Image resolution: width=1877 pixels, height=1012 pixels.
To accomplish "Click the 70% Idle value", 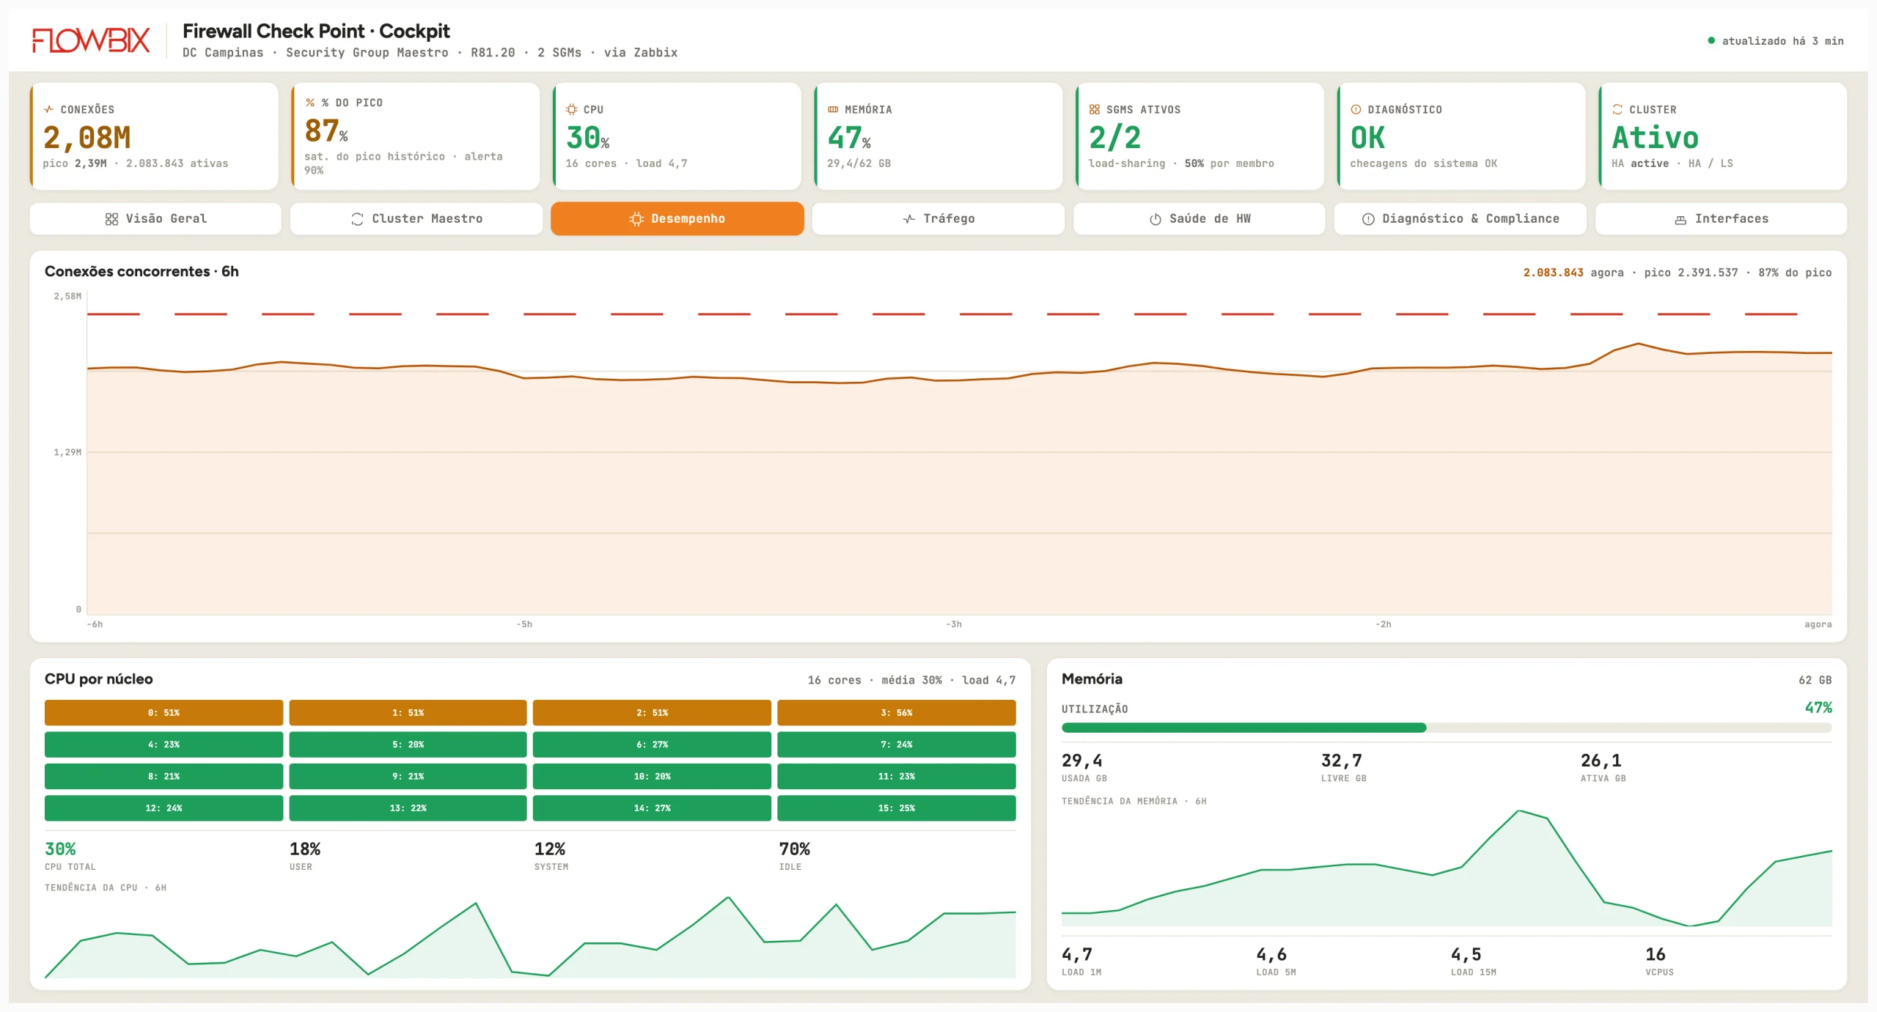I will (794, 849).
